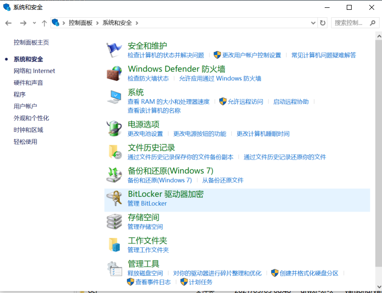Open the 备份和还原 drive icon

[x=114, y=175]
